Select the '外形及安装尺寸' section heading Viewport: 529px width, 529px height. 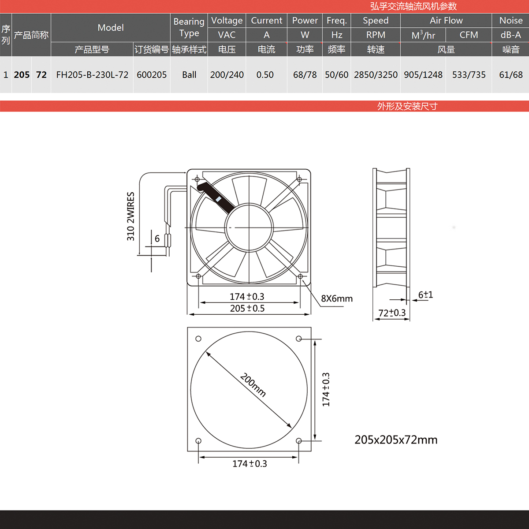407,106
